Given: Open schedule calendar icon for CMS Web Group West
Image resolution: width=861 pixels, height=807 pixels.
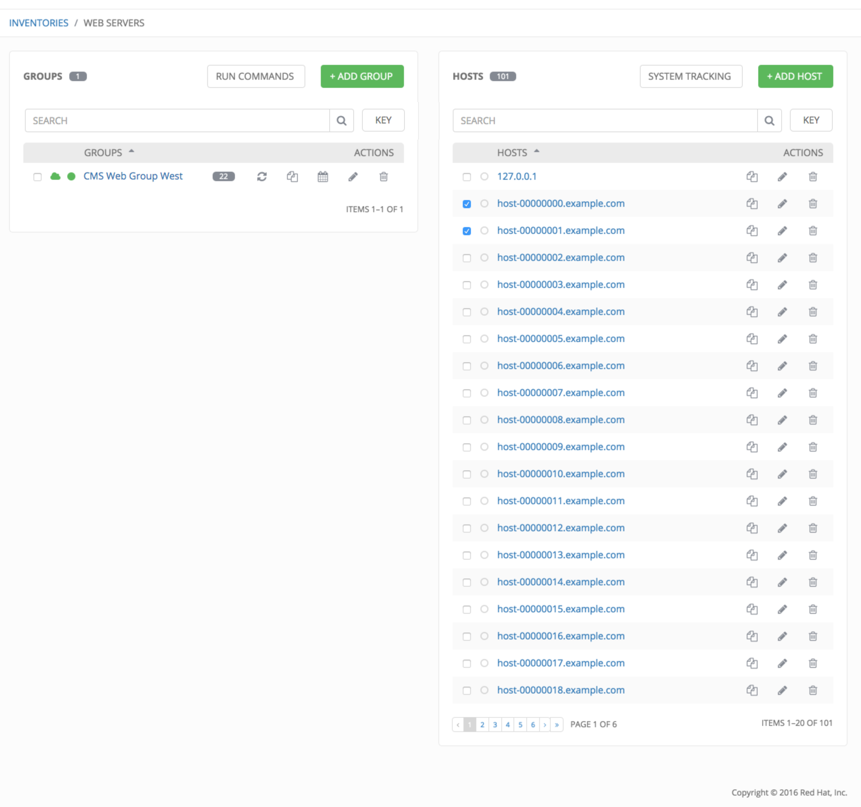Looking at the screenshot, I should [322, 177].
